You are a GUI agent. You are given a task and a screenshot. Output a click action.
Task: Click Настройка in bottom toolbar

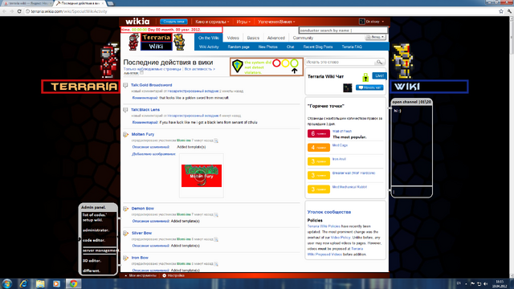click(x=173, y=275)
